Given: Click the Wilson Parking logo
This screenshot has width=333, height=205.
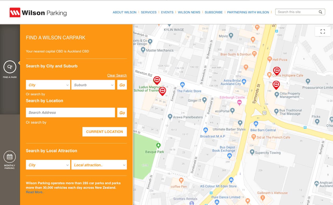Looking at the screenshot, I should (38, 12).
